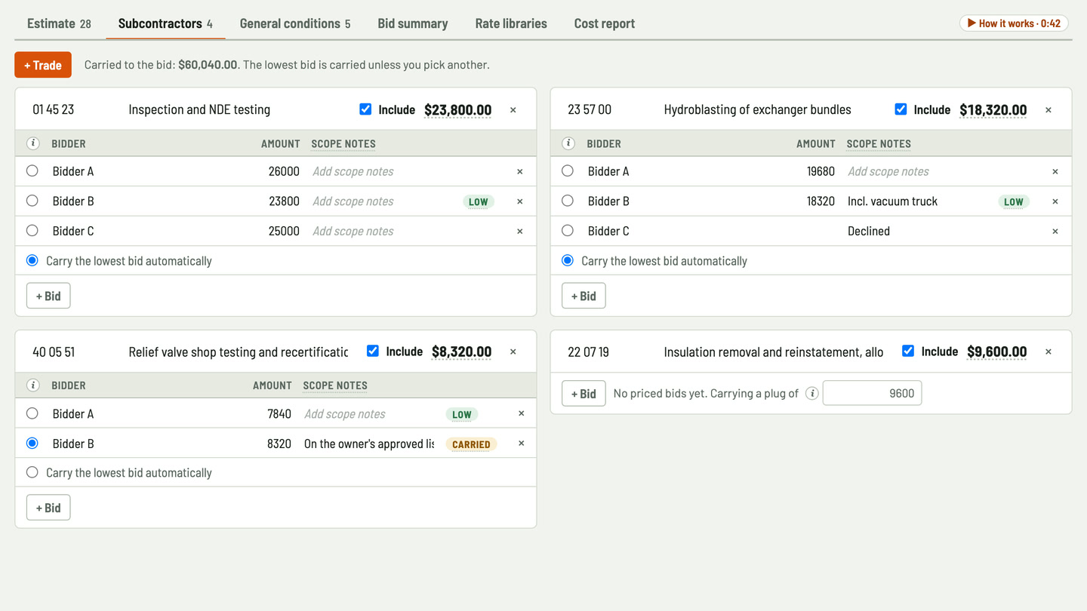Remove the Relief valve shop testing trade
This screenshot has width=1087, height=611.
click(x=513, y=352)
